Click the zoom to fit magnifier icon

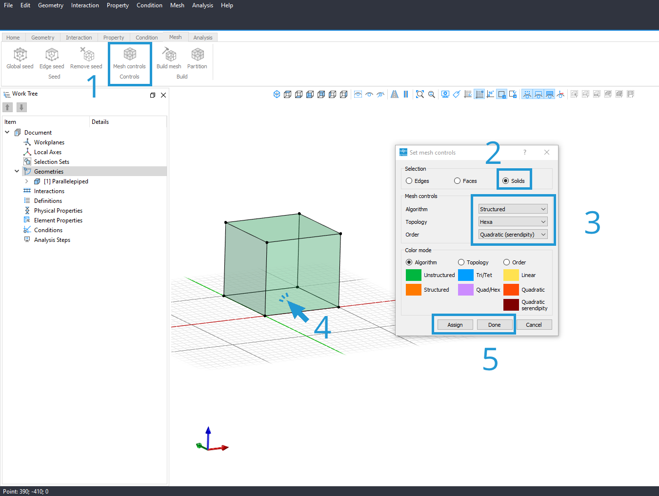[420, 94]
